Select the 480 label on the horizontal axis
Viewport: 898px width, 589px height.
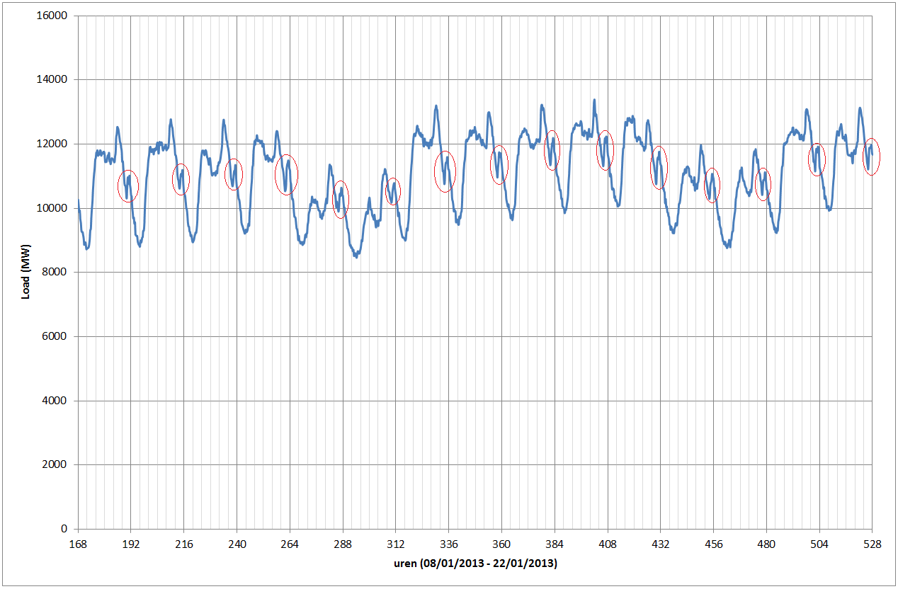click(766, 544)
